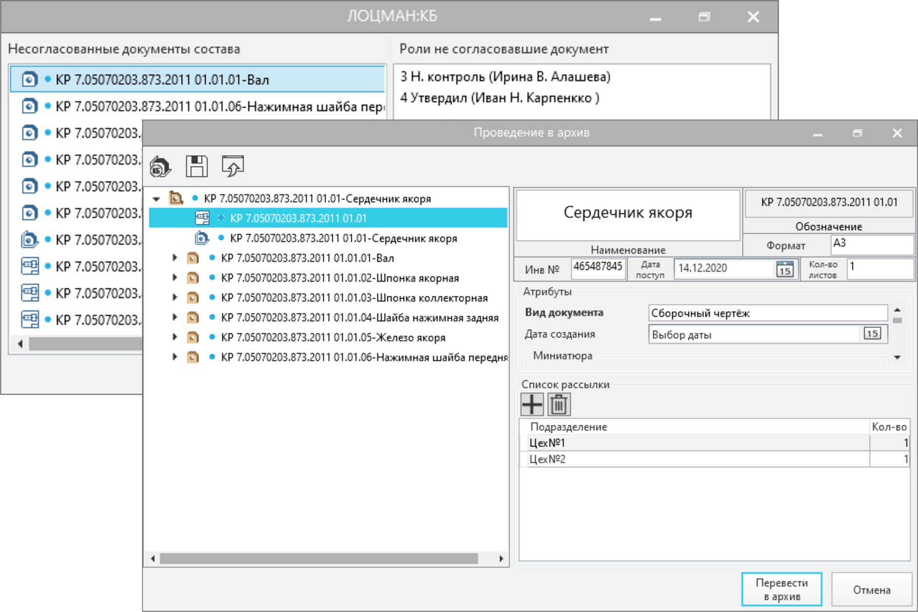The width and height of the screenshot is (918, 612).
Task: Click the LOTSMAN KB archive toolbar icon
Action: click(x=161, y=166)
